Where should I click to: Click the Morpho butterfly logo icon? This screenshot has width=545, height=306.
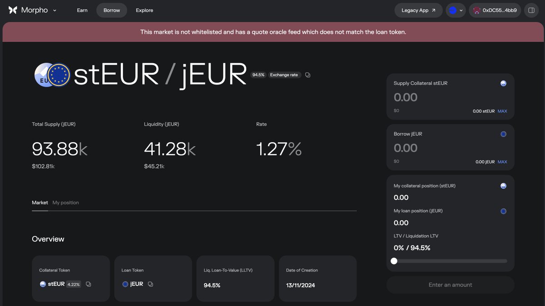pyautogui.click(x=13, y=10)
